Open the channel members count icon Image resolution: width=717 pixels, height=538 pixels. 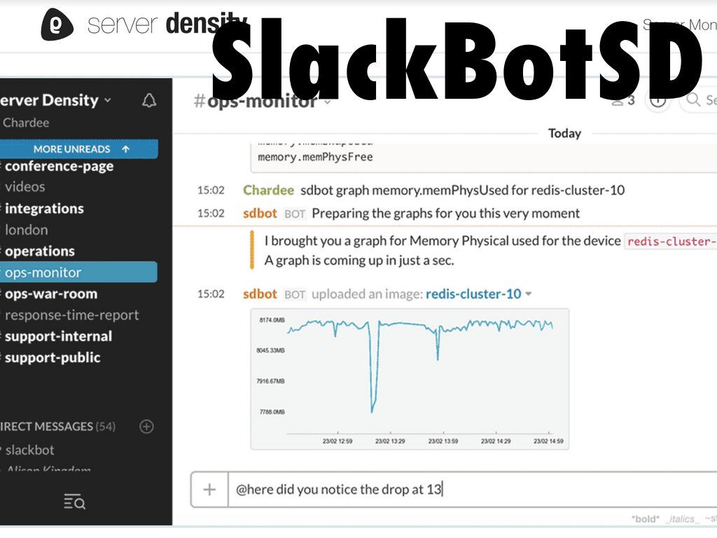pyautogui.click(x=622, y=101)
